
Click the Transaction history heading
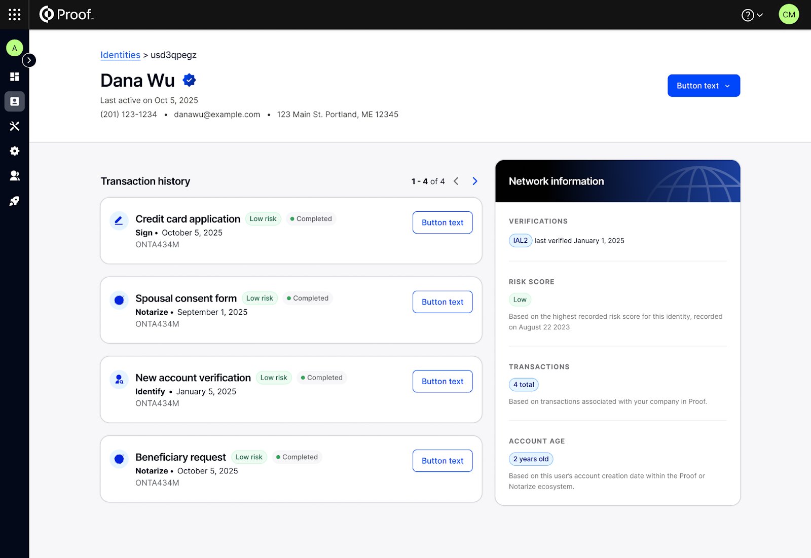145,181
